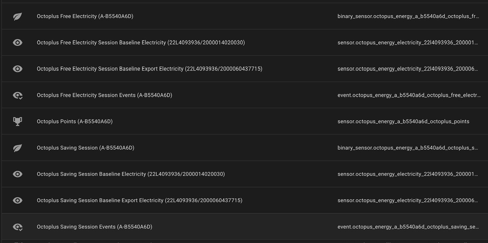Click entity ID of Free Electricity Session Baseline Export
Image resolution: width=488 pixels, height=243 pixels.
click(x=408, y=69)
